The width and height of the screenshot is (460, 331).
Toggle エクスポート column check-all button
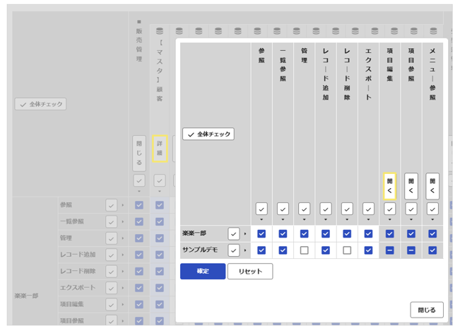pyautogui.click(x=368, y=209)
